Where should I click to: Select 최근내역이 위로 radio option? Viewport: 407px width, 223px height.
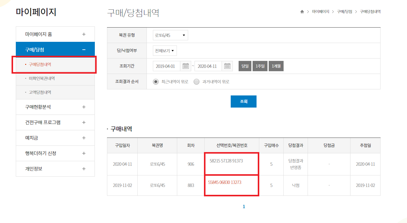tap(156, 82)
